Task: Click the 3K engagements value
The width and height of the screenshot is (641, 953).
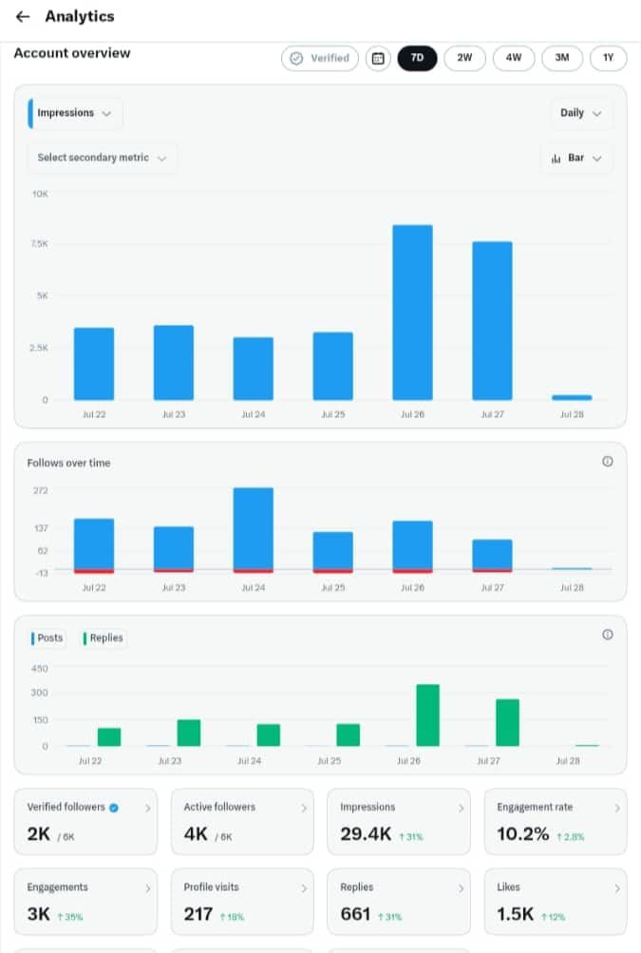Action: point(38,914)
